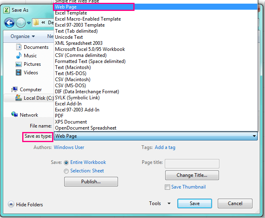Choose the Selection: Sheet radio option

click(66, 171)
